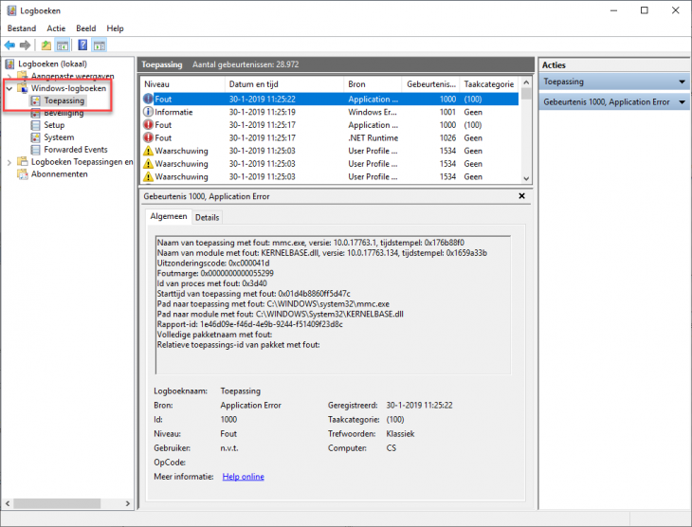Viewport: 692px width, 527px height.
Task: Select the Setup log in the tree
Action: [54, 125]
